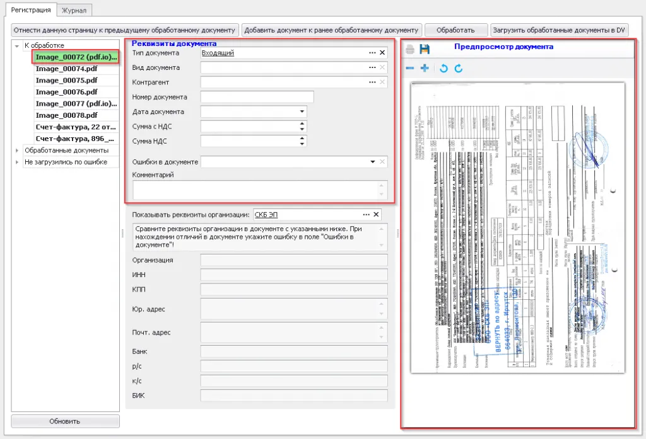Click into the Номер документа field

click(257, 97)
